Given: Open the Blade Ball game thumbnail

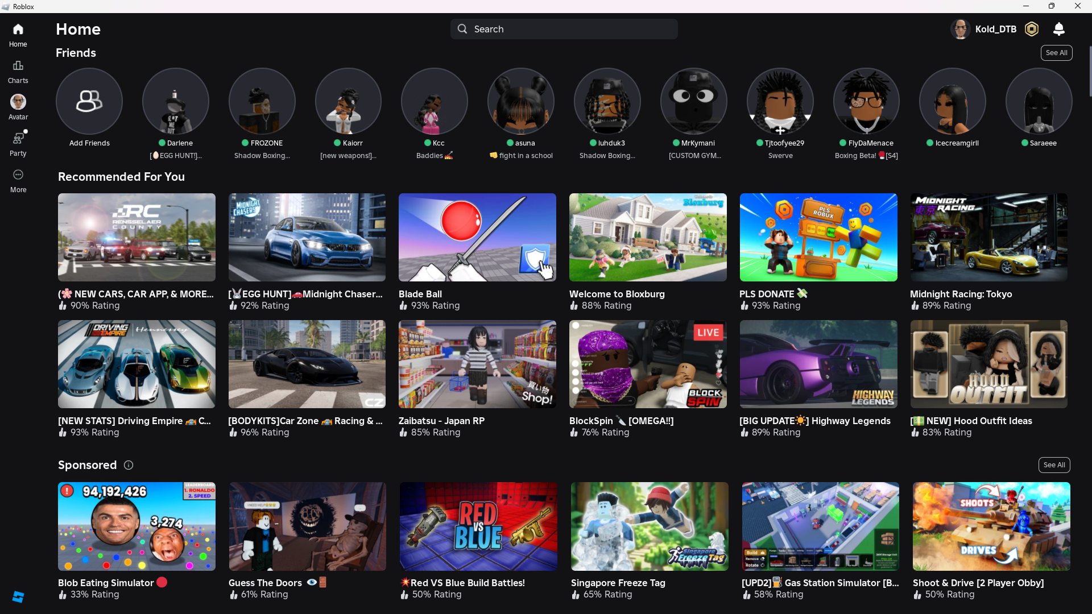Looking at the screenshot, I should 477,237.
